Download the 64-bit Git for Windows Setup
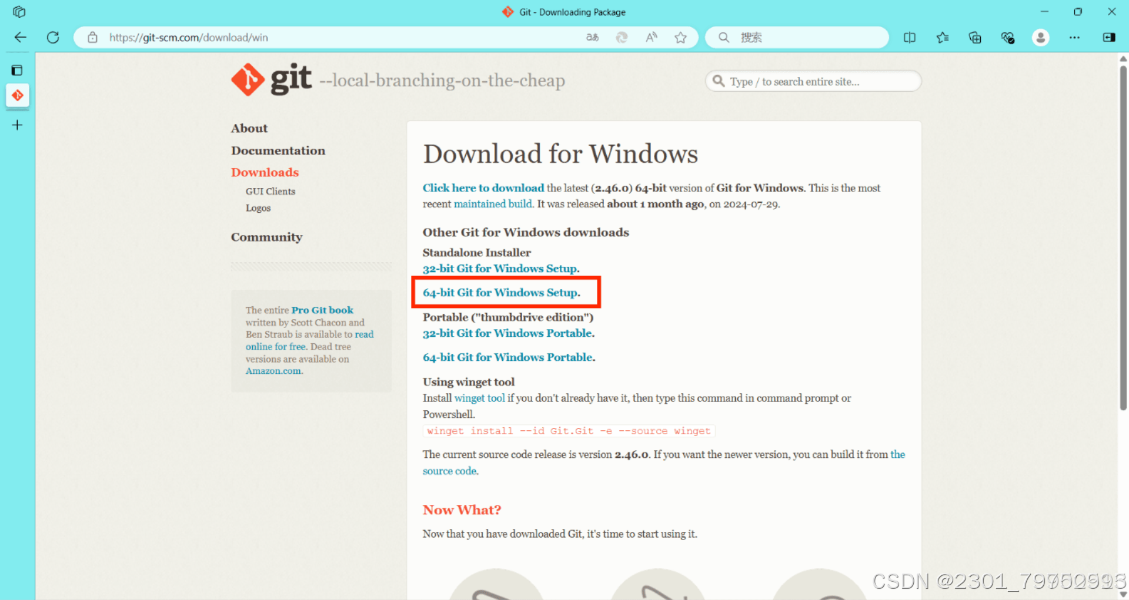Viewport: 1129px width, 600px height. pos(500,292)
